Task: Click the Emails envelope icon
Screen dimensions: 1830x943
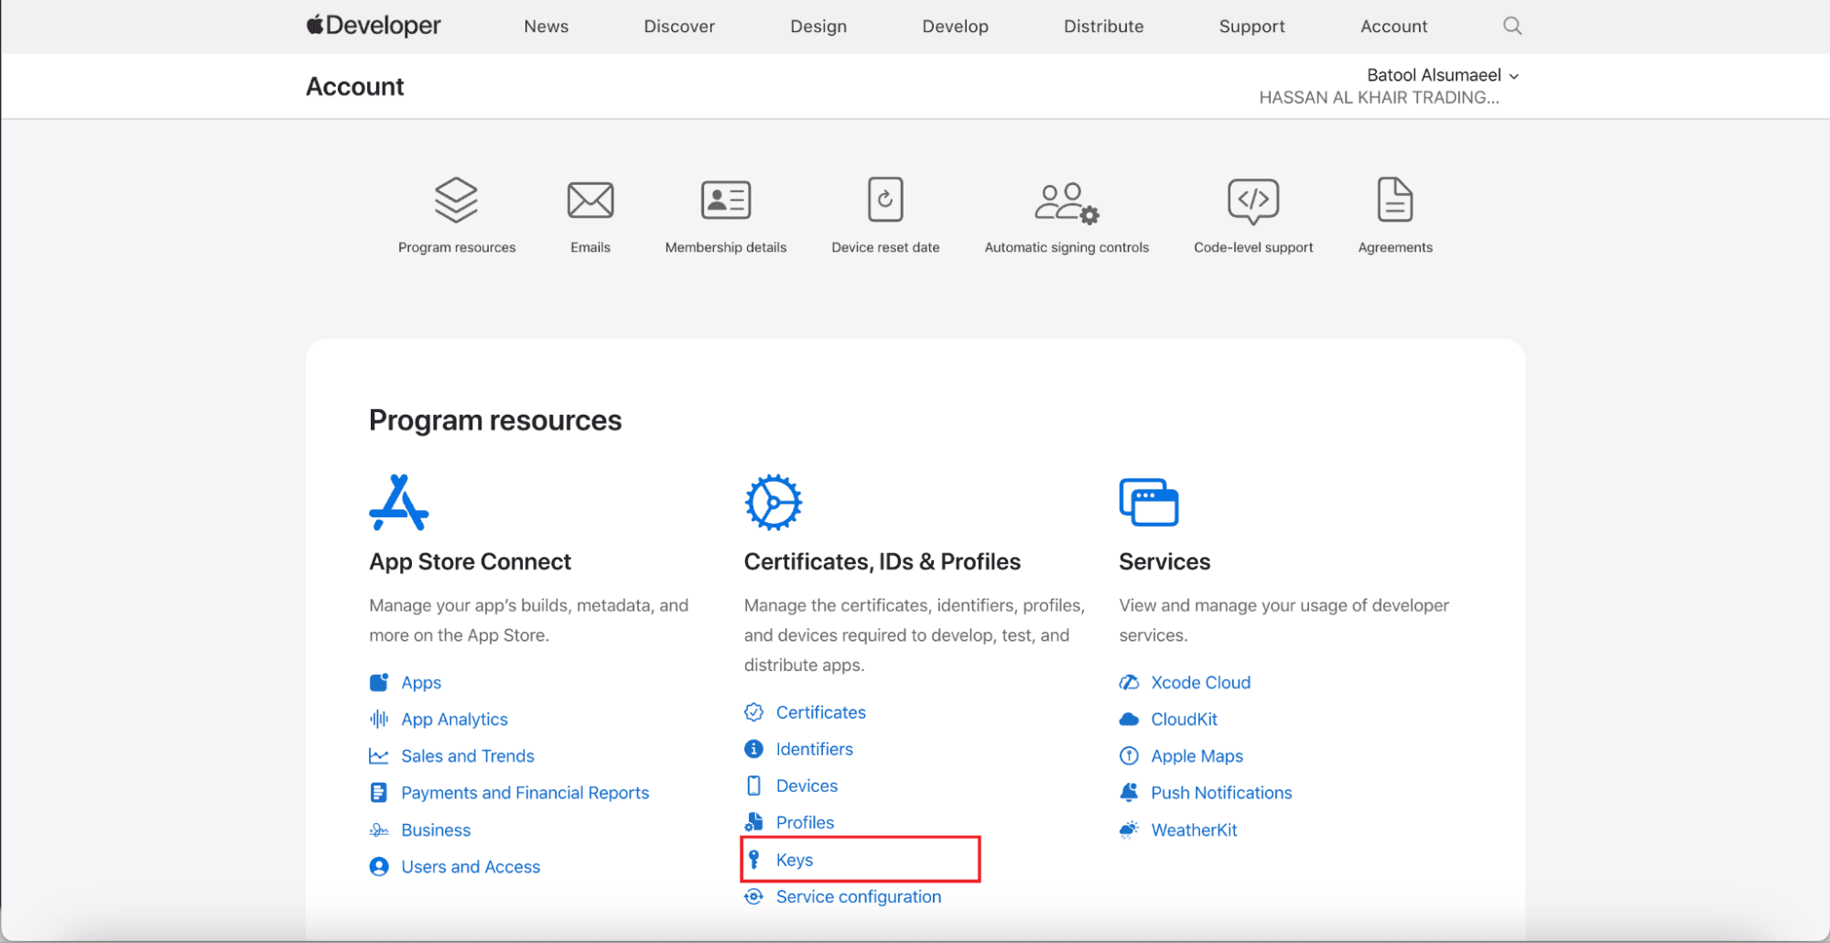Action: coord(590,200)
